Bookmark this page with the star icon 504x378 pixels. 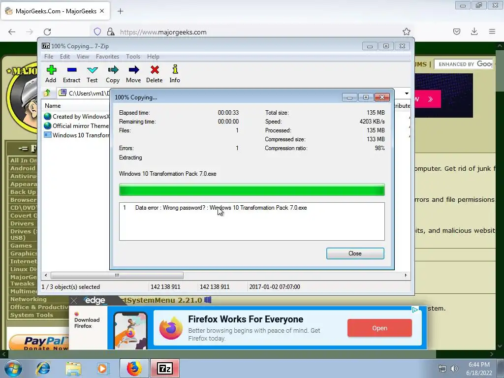[406, 31]
